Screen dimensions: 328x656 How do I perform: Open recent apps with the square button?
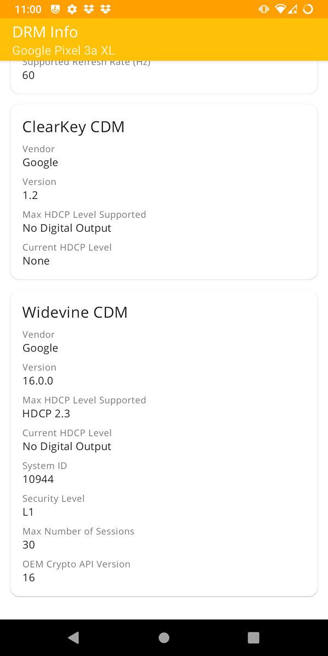(x=253, y=637)
